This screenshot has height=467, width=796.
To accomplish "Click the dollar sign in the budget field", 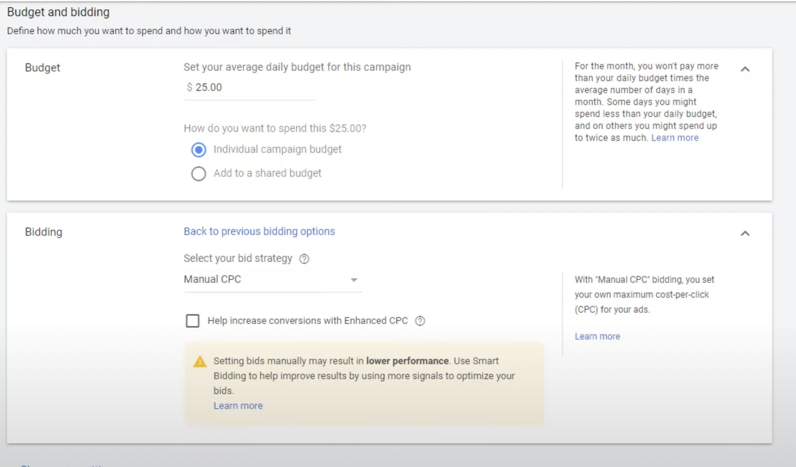I will [x=189, y=88].
